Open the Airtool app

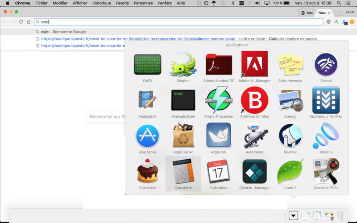326,65
